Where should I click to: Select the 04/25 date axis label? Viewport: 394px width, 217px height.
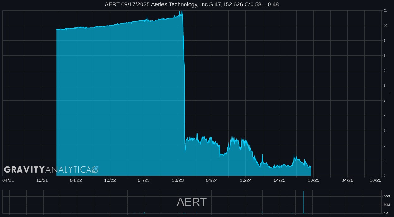[280, 180]
